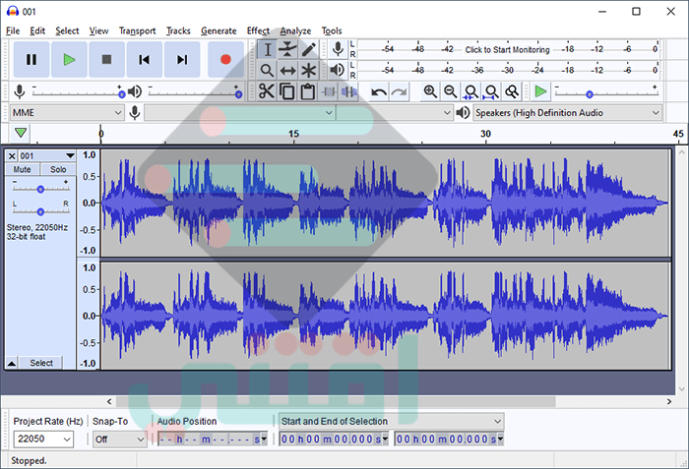Click the selection end time field

pos(449,439)
